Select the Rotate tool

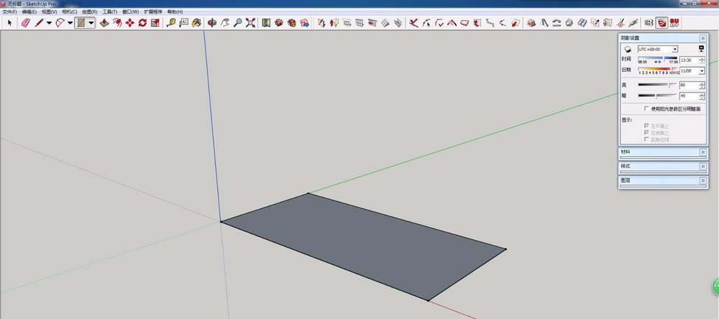click(142, 23)
